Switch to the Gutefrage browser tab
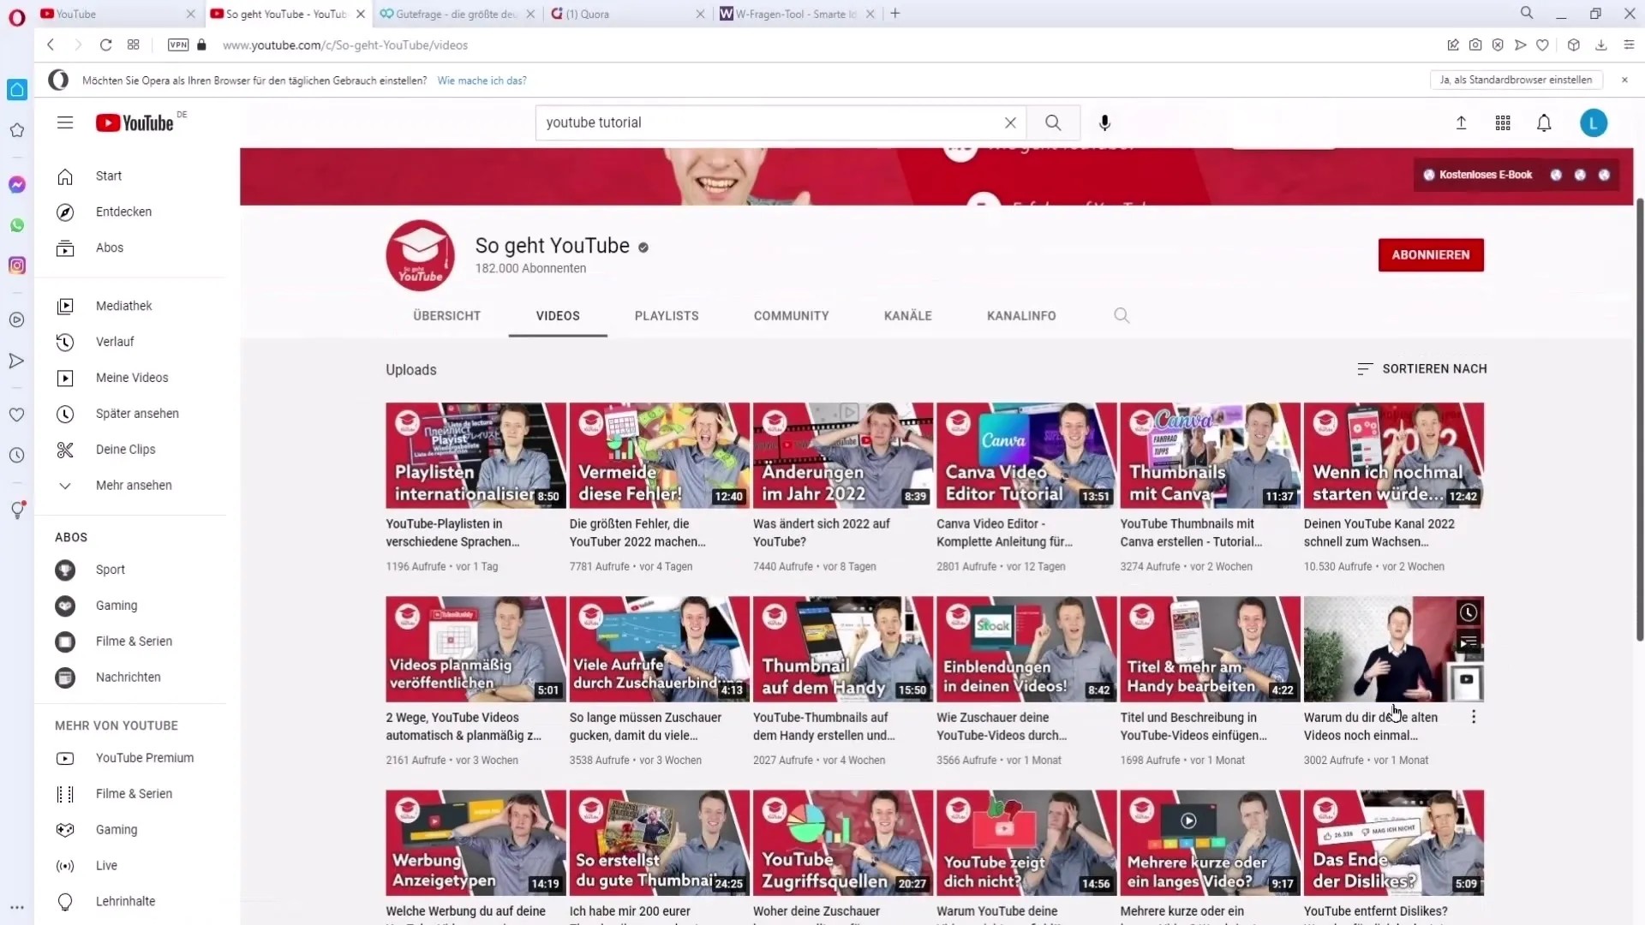Viewport: 1645px width, 925px height. (457, 14)
